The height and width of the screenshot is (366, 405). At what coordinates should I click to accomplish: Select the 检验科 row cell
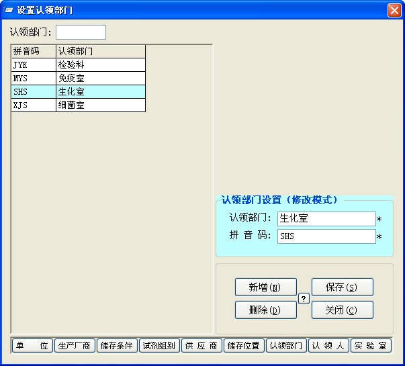101,64
